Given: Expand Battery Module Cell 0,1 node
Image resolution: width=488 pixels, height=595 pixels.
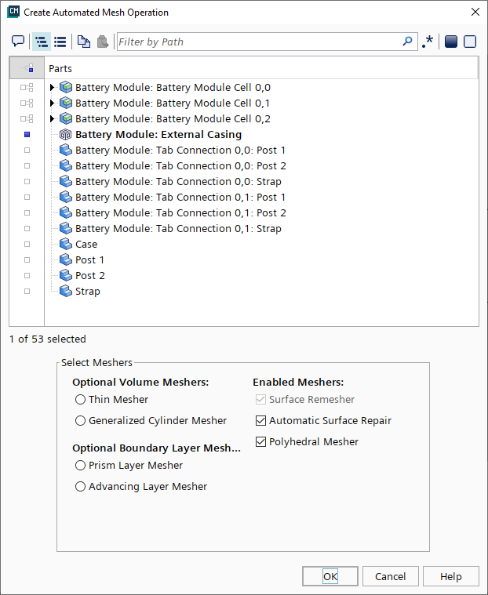Looking at the screenshot, I should (x=53, y=103).
